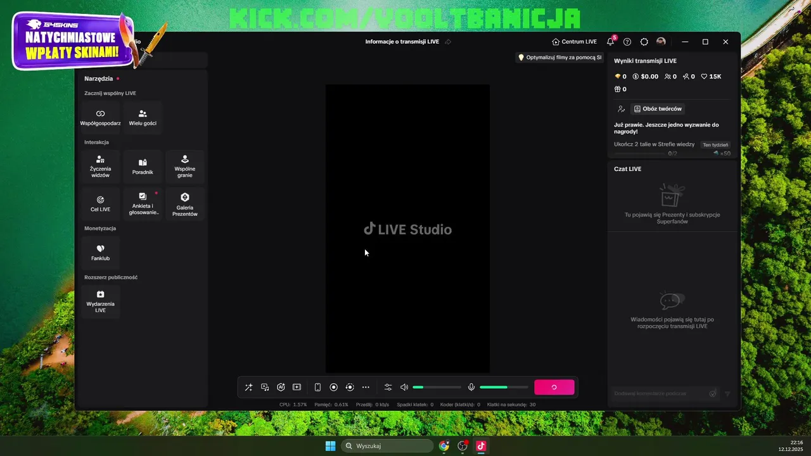
Task: Open Życzenia widzów tool
Action: point(100,167)
